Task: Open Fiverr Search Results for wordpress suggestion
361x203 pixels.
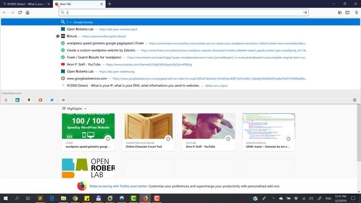Action: pos(180,58)
